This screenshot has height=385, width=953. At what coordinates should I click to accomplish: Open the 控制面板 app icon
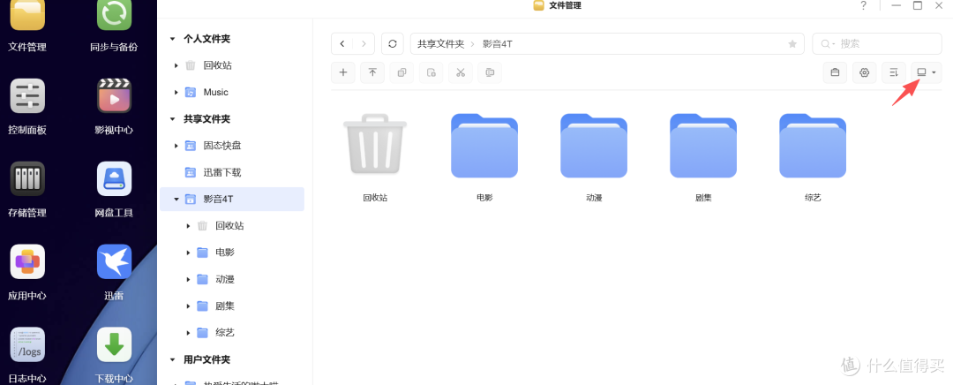[x=27, y=95]
